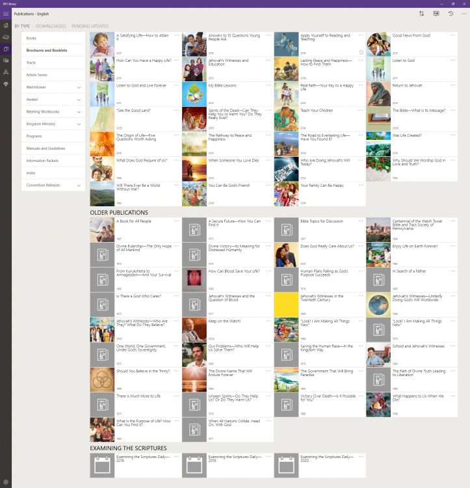
Task: Open the Bible section icon in the sidebar
Action: coord(6,37)
